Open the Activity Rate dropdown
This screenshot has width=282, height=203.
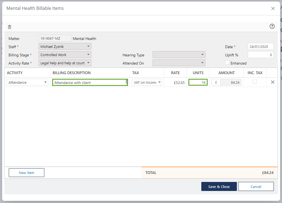coord(65,63)
